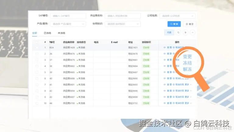Focus the 供应商名称 input field
The width and height of the screenshot is (234, 132).
click(123, 16)
